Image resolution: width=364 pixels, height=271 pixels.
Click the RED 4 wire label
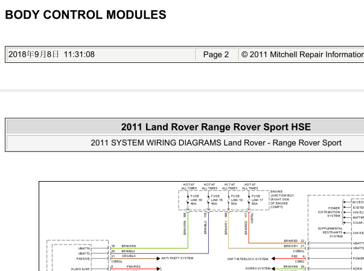[298, 257]
